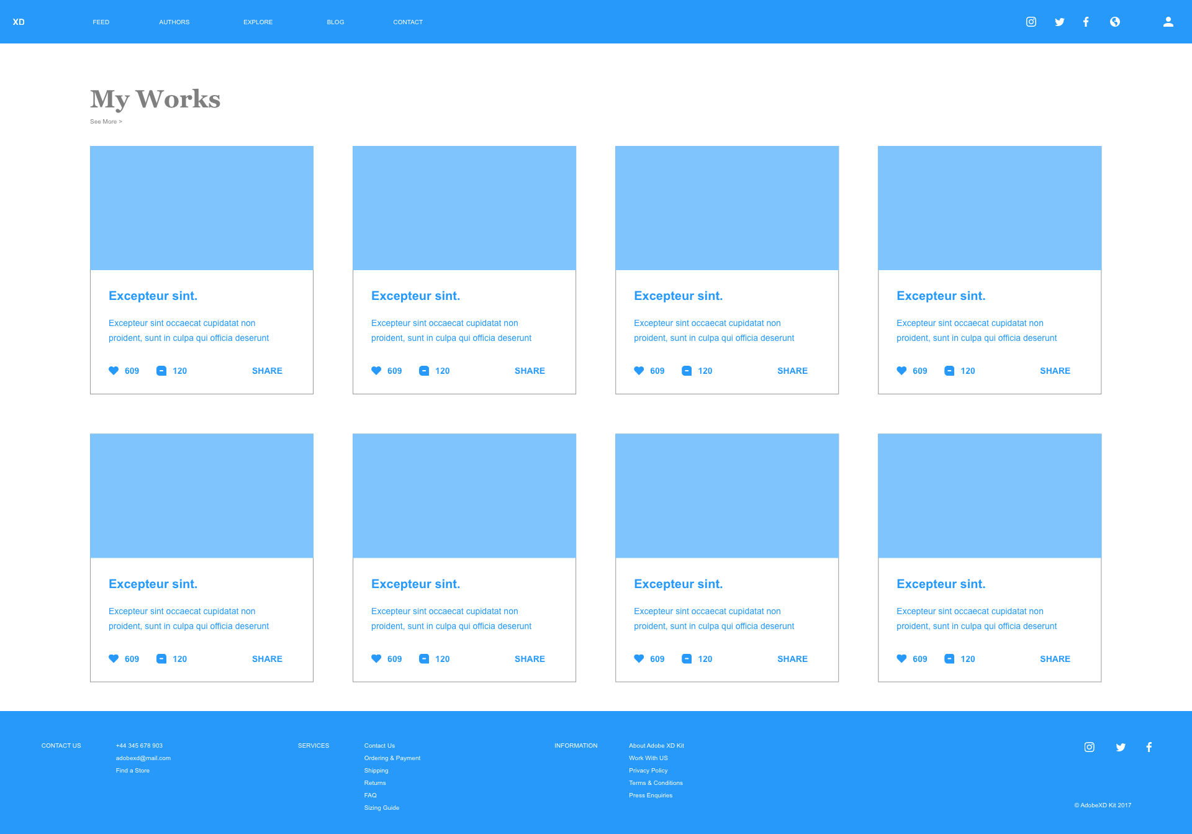Go to the Feed menu item
The height and width of the screenshot is (834, 1192).
(101, 22)
